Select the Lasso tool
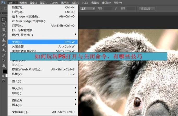Screen dimensions: 178x116 coord(4,24)
